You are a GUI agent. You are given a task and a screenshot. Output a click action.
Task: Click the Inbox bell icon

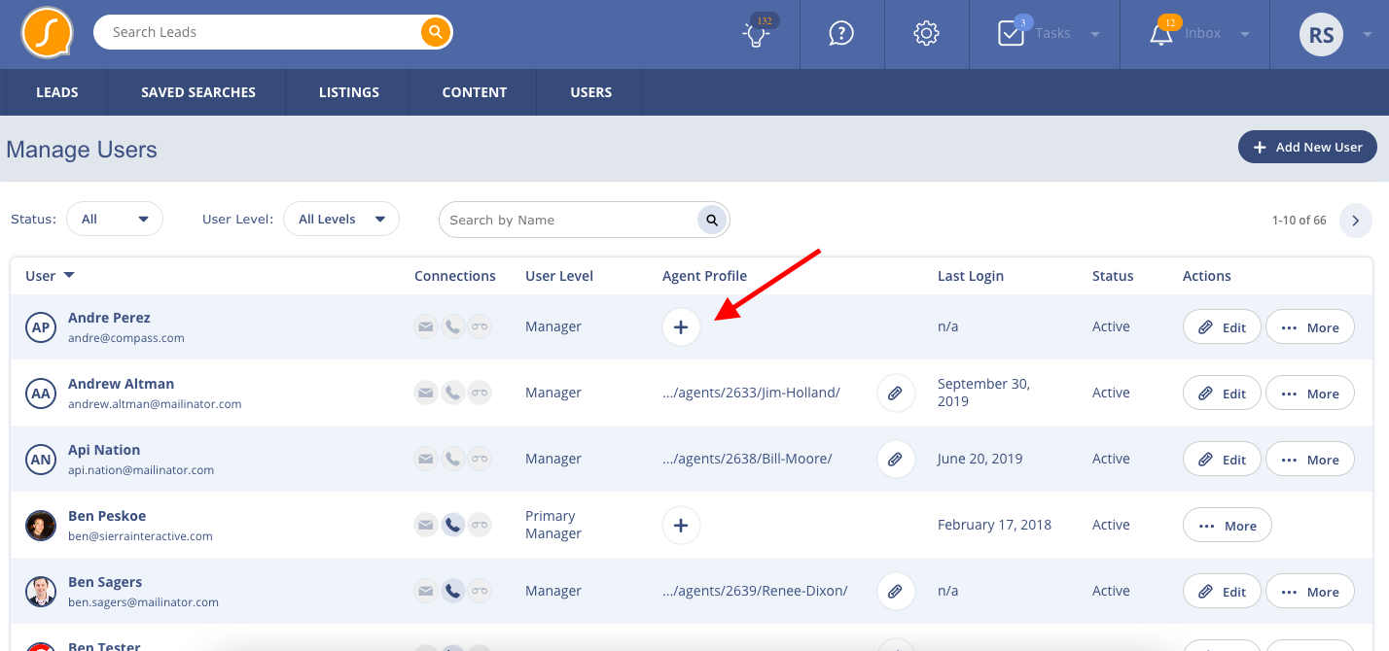coord(1161,33)
